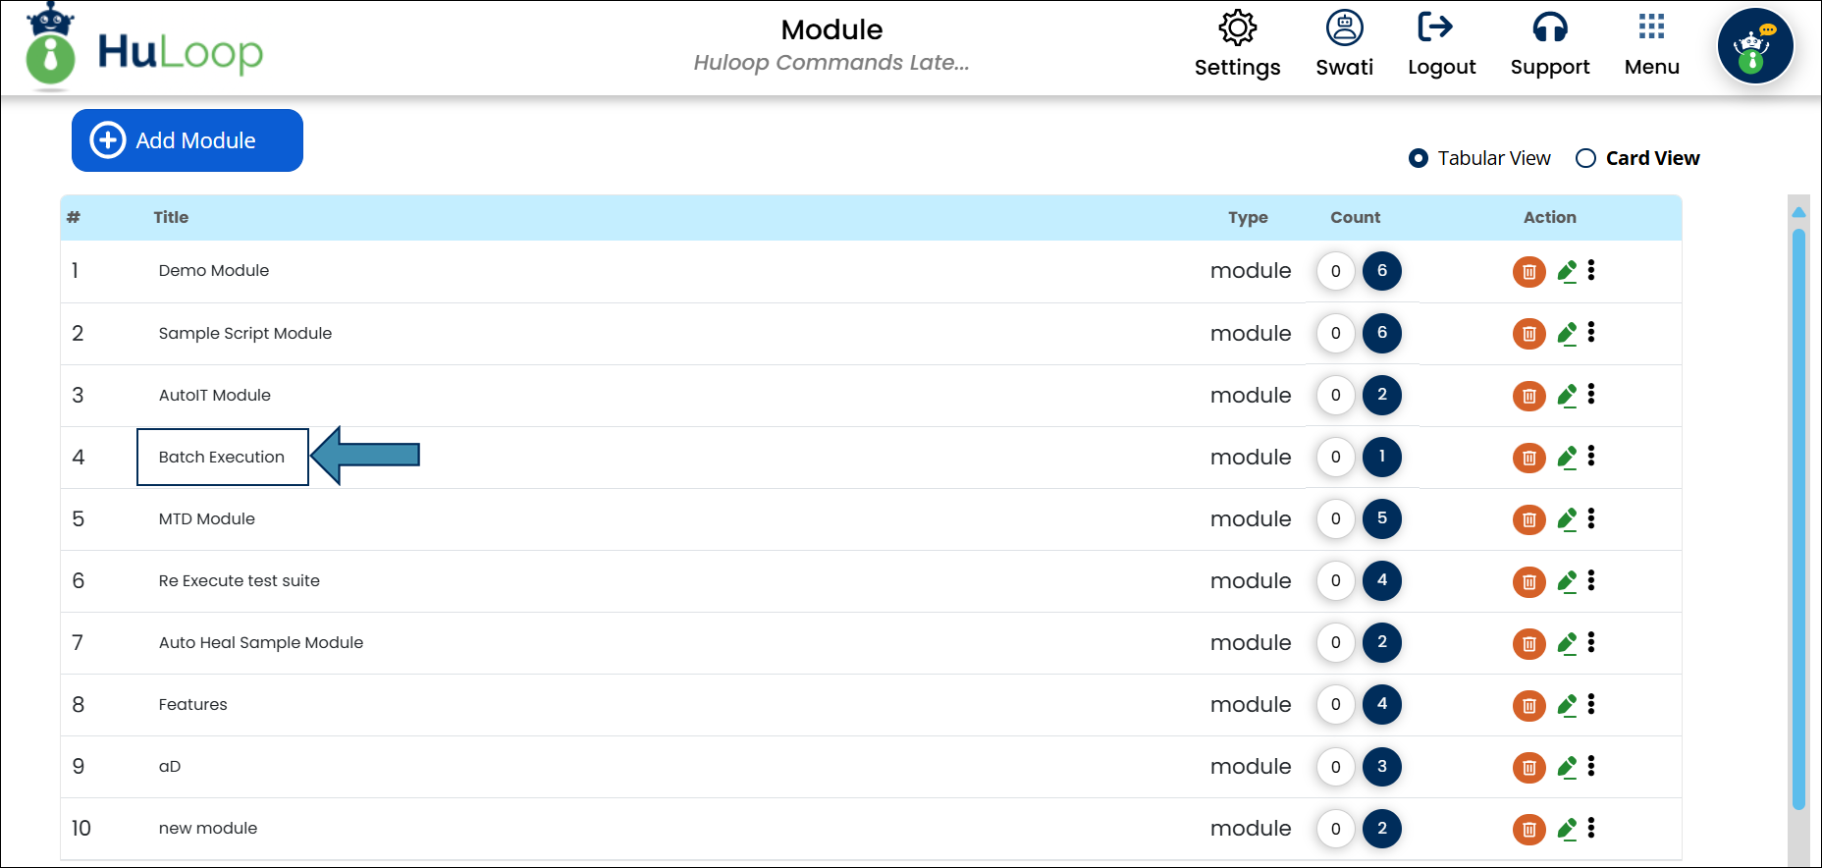Viewport: 1822px width, 868px height.
Task: Click the white count badge 0 for Batch Execution
Action: pyautogui.click(x=1335, y=457)
